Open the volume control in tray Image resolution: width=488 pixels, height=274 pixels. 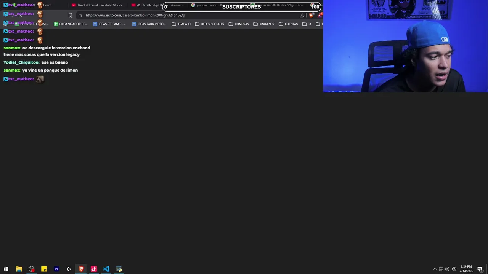coord(447,269)
